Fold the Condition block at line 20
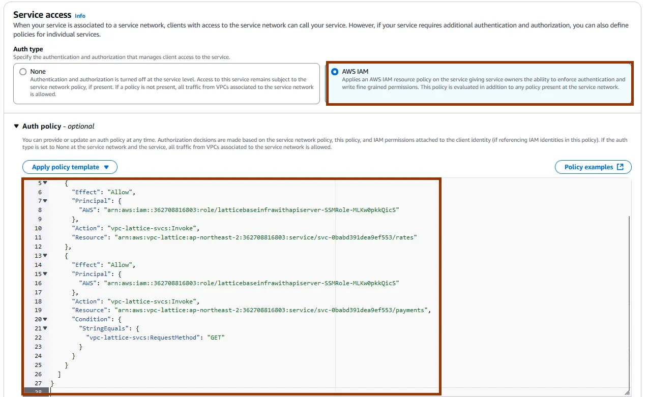The height and width of the screenshot is (397, 647). [x=45, y=319]
